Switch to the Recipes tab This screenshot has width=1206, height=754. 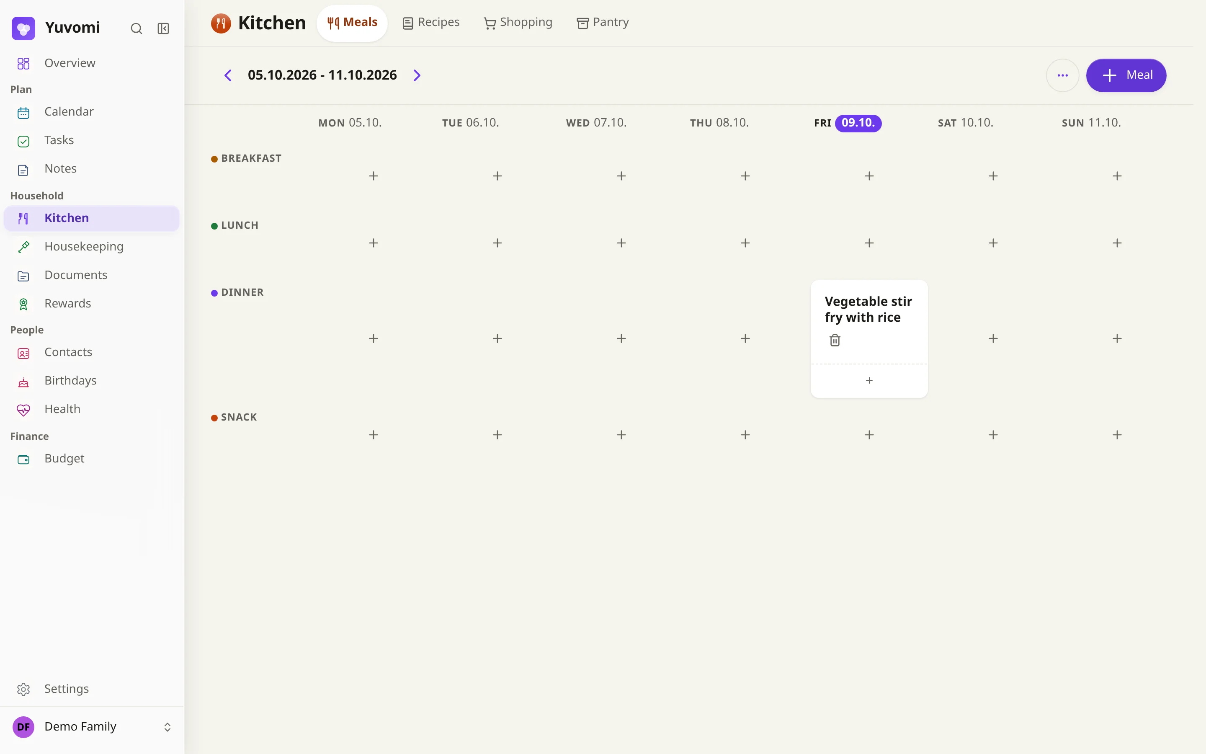431,23
